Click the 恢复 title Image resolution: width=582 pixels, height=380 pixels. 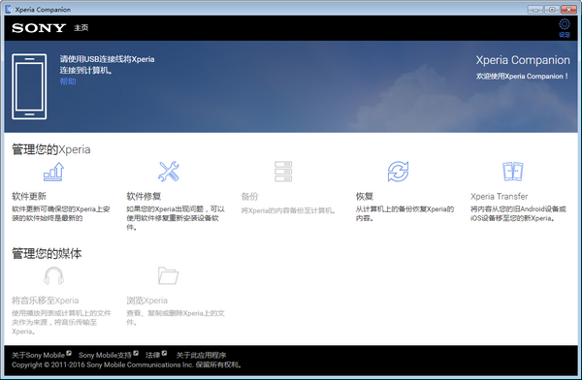coord(365,197)
